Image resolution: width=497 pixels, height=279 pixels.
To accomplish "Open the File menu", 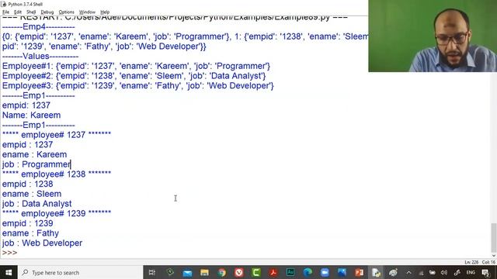I will click(x=5, y=12).
